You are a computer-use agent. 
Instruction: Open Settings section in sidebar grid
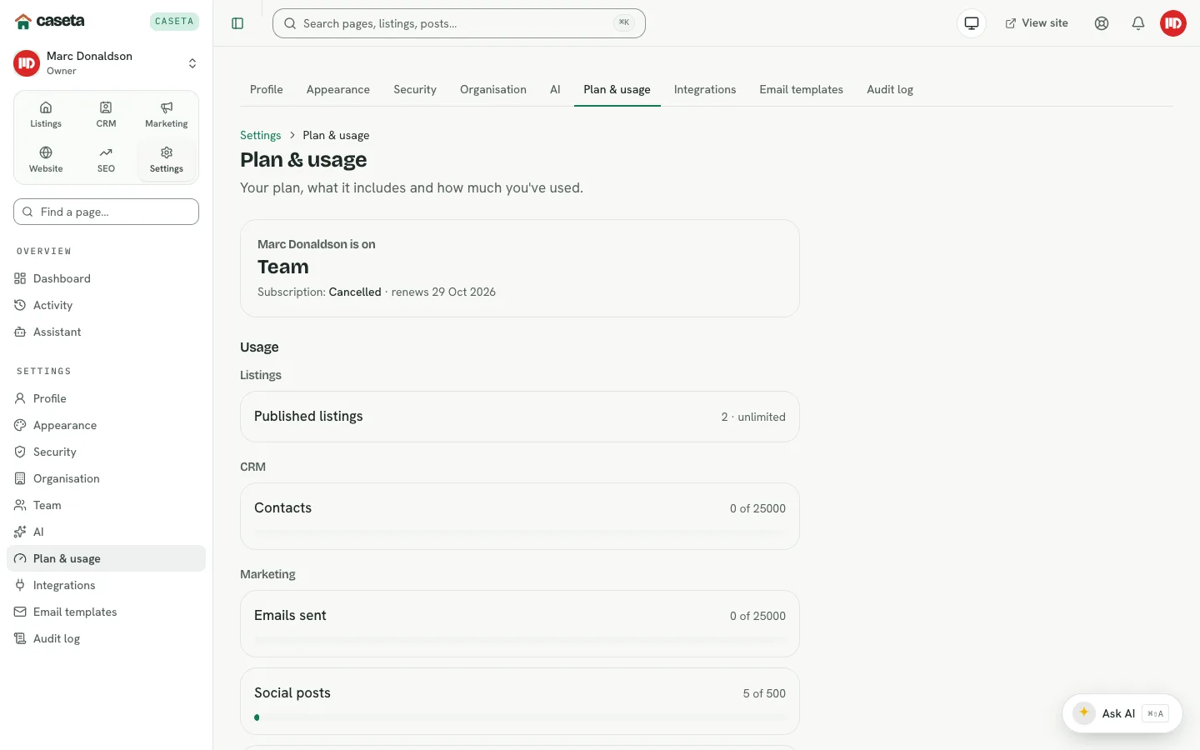pos(167,160)
